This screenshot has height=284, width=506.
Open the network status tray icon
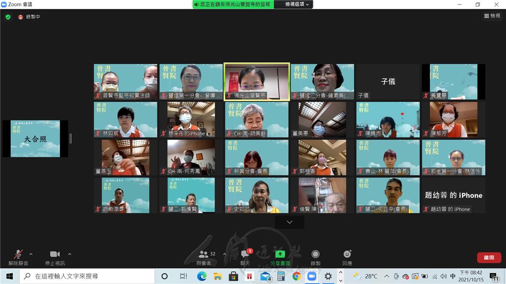435,276
